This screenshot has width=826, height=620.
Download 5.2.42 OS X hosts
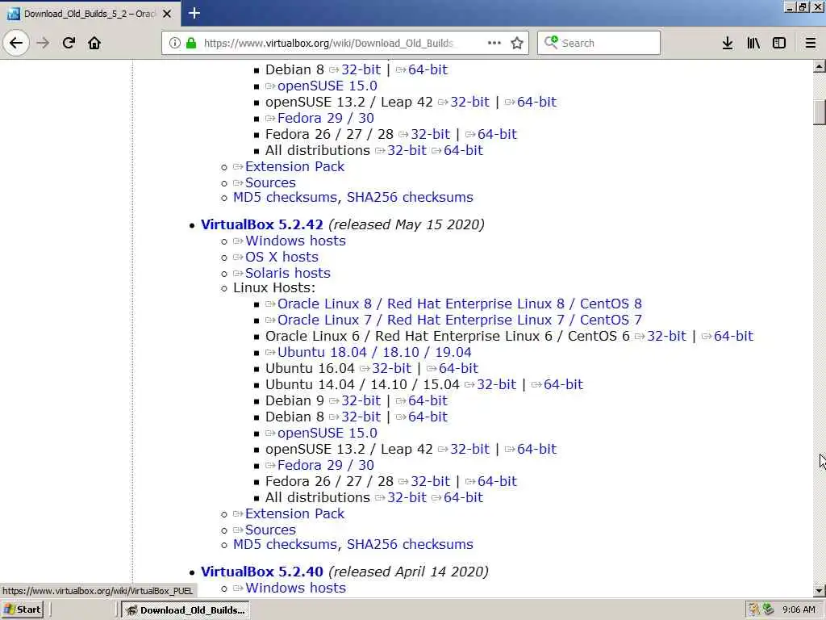click(282, 258)
